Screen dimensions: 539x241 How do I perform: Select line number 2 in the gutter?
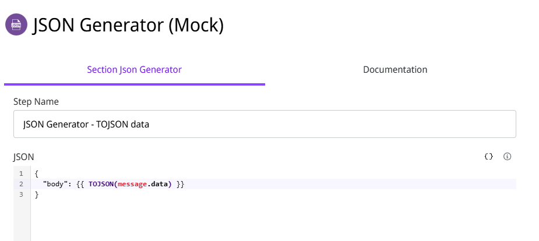21,184
